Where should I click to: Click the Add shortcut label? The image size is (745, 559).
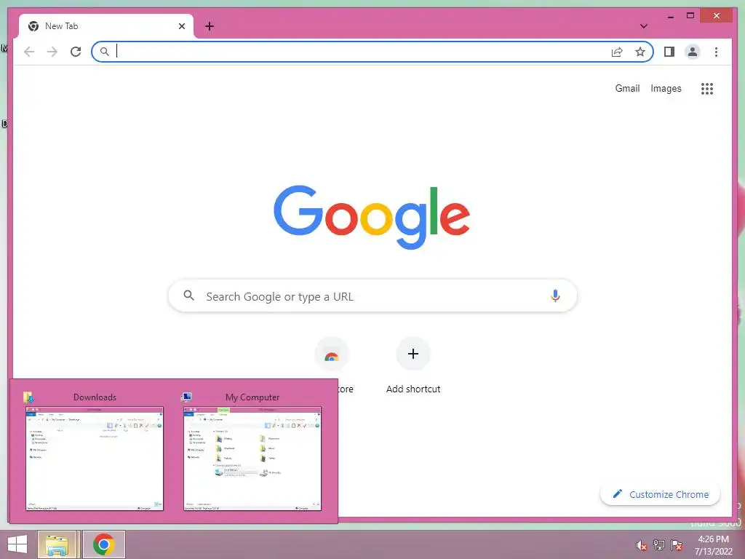tap(413, 389)
